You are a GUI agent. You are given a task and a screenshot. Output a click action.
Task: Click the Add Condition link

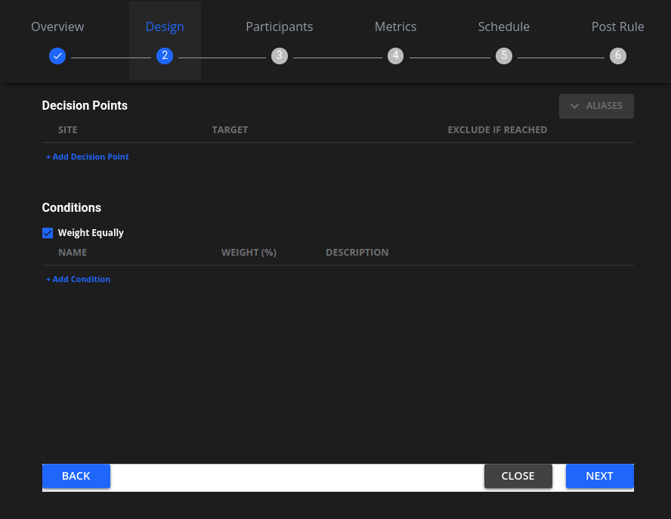[78, 279]
